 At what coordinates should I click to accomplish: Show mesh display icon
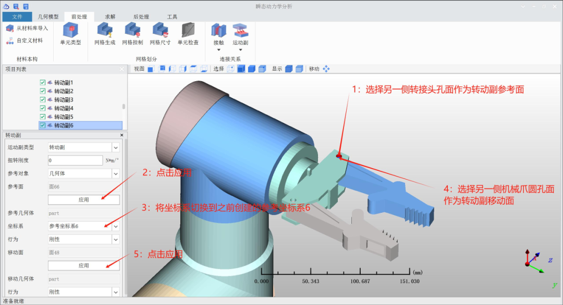(299, 69)
